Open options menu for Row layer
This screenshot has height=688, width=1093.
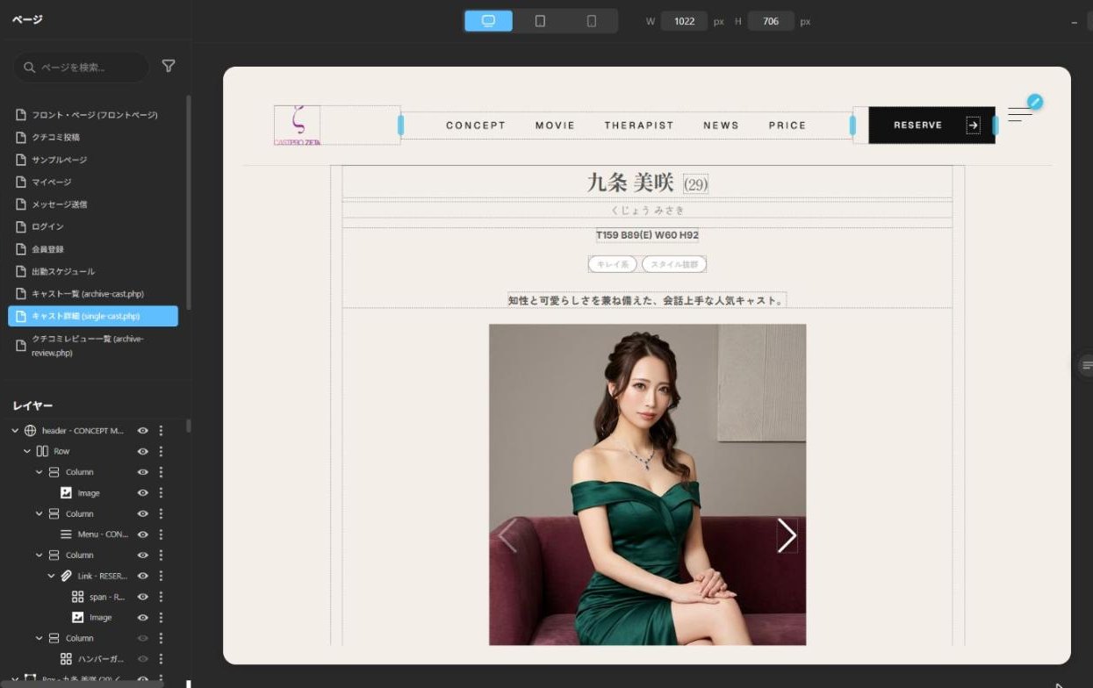click(161, 451)
